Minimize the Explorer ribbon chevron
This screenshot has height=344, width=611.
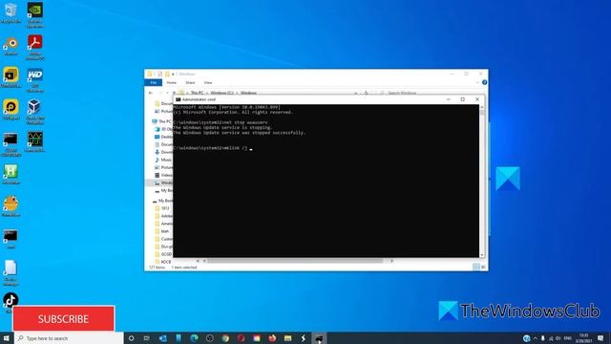point(477,82)
